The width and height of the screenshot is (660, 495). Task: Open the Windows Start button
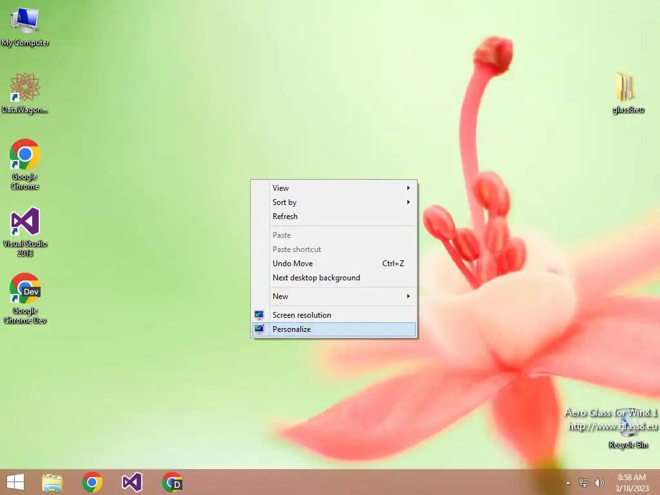[x=15, y=482]
